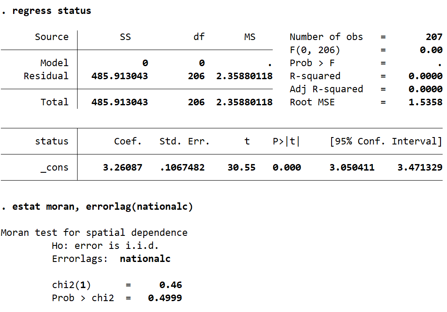The height and width of the screenshot is (312, 447).
Task: Click the 'Ho: error is i.i.d.' line
Action: 105,246
